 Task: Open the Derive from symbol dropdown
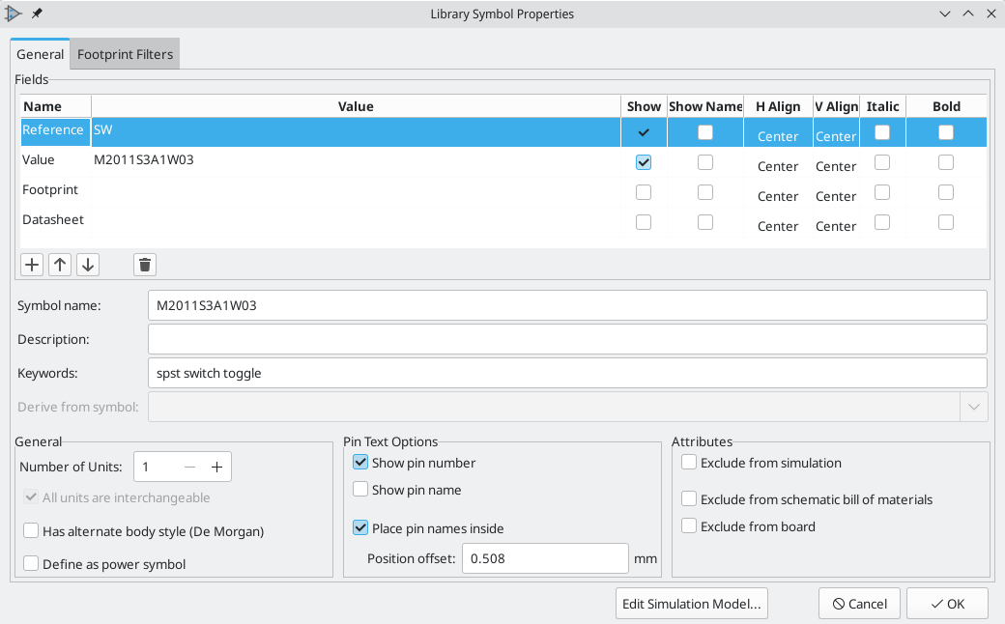974,407
